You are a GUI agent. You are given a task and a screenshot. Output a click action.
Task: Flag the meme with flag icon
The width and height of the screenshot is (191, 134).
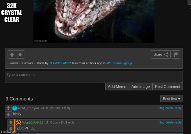[176, 55]
